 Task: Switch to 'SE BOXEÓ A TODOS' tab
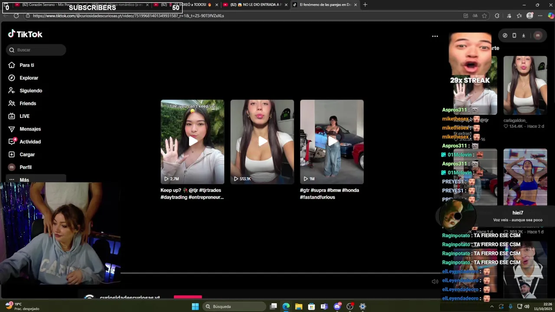click(186, 5)
